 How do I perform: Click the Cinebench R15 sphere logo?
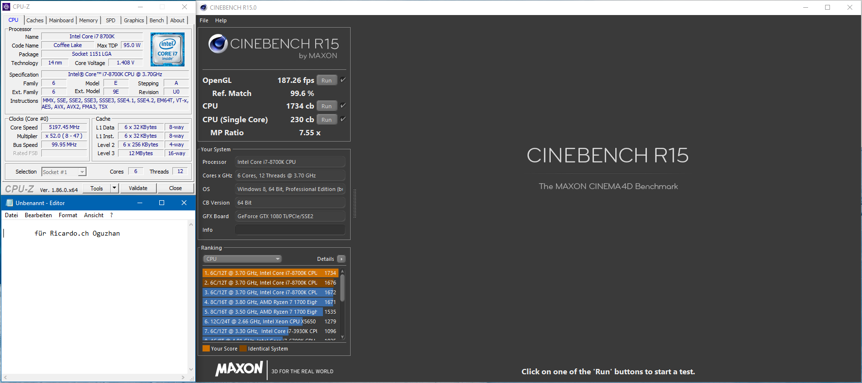[x=218, y=44]
